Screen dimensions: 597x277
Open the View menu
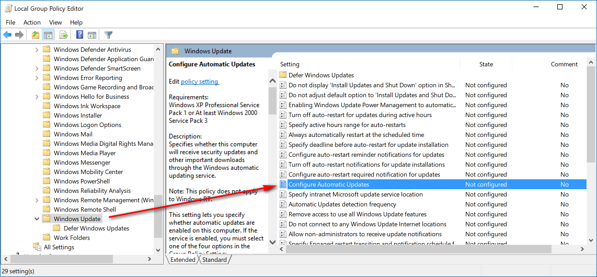coord(55,22)
